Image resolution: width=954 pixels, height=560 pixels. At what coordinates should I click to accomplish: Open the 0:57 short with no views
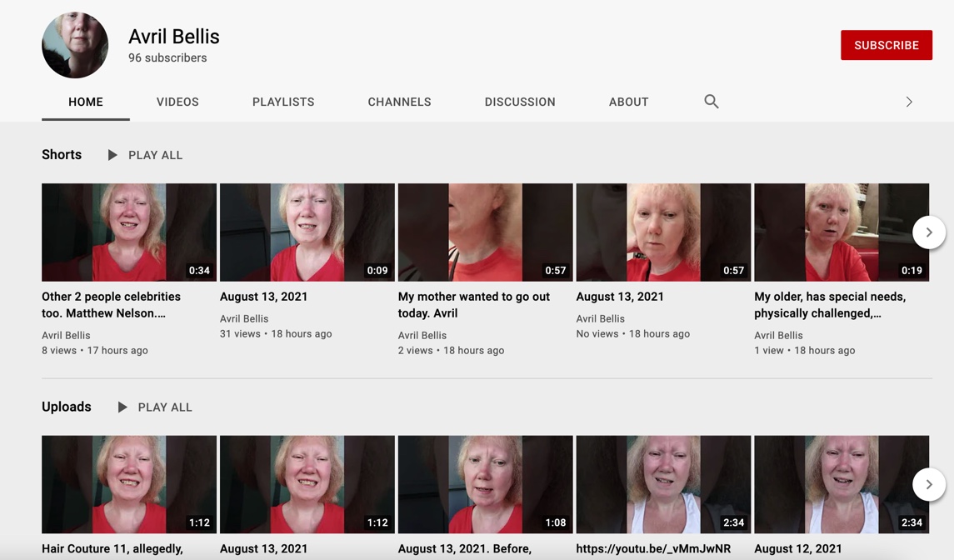pyautogui.click(x=664, y=232)
